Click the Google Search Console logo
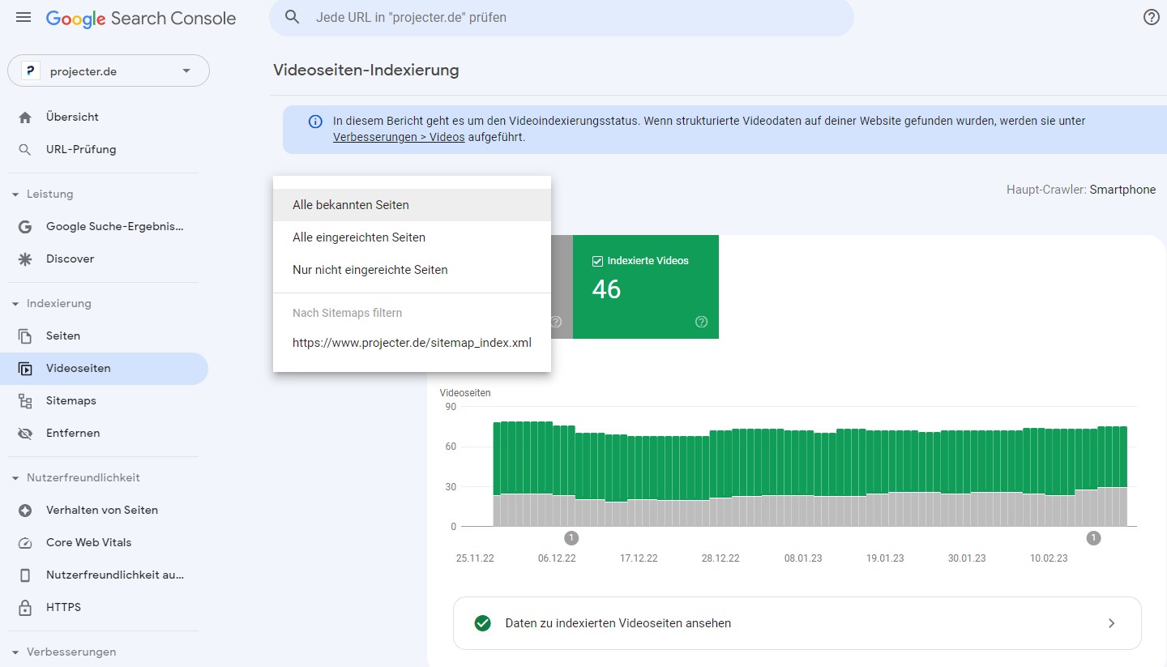The image size is (1167, 667). coord(141,19)
